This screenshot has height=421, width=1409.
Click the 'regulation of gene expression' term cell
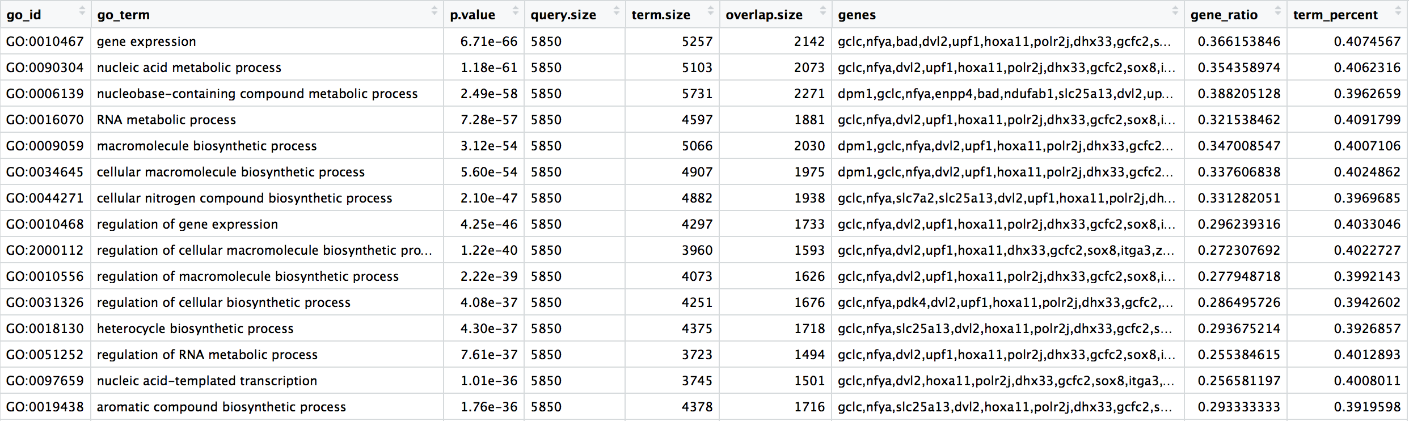point(187,224)
